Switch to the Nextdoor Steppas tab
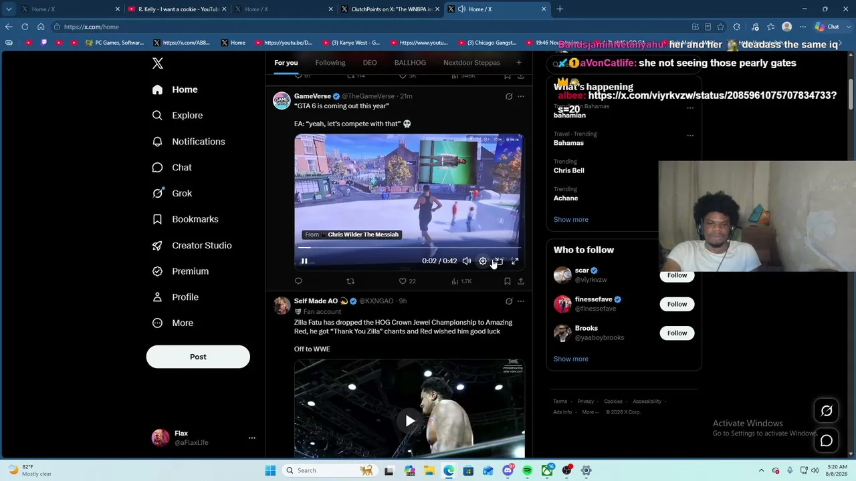This screenshot has height=481, width=856. [x=471, y=63]
